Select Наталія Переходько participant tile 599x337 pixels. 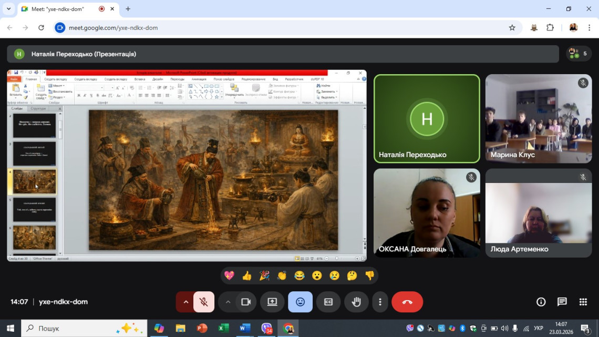(x=427, y=119)
